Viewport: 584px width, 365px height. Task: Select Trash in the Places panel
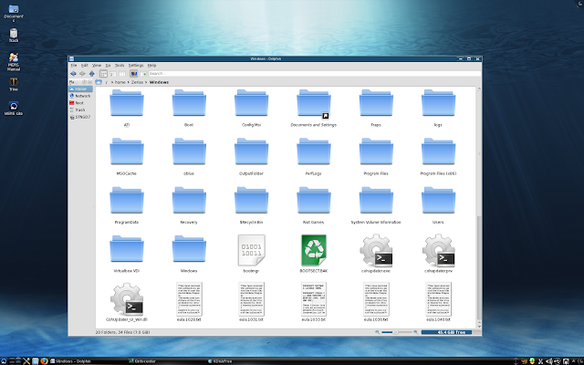80,110
